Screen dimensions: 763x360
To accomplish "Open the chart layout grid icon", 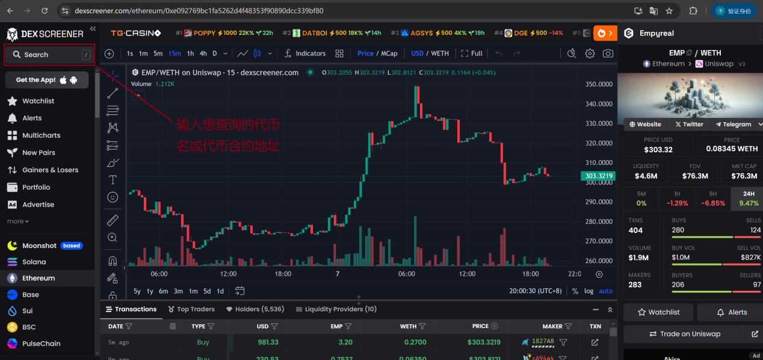I will pos(339,54).
